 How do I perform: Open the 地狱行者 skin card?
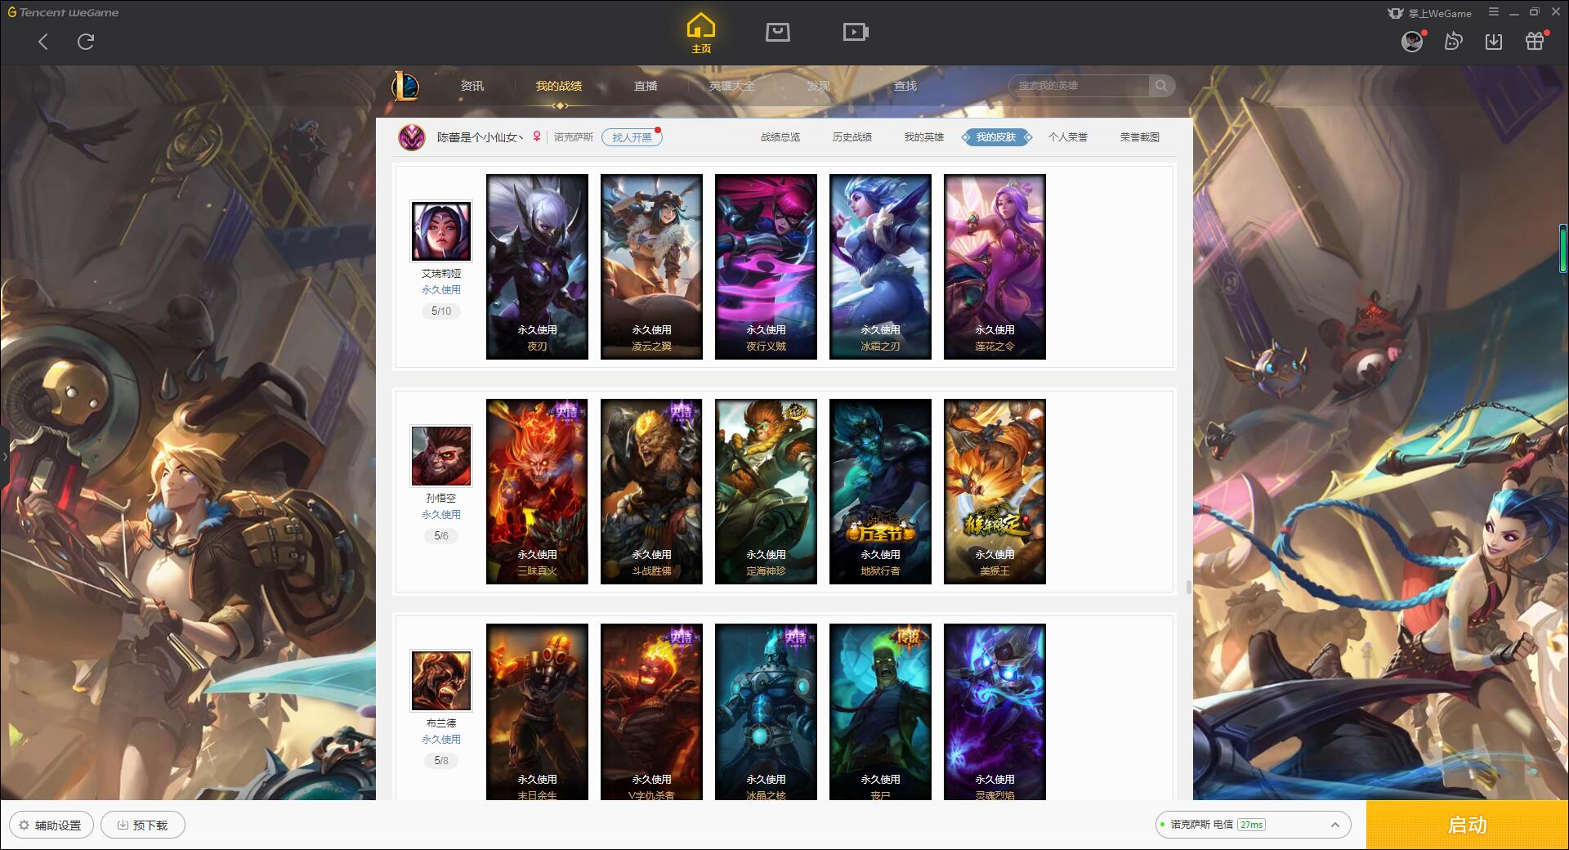point(880,491)
